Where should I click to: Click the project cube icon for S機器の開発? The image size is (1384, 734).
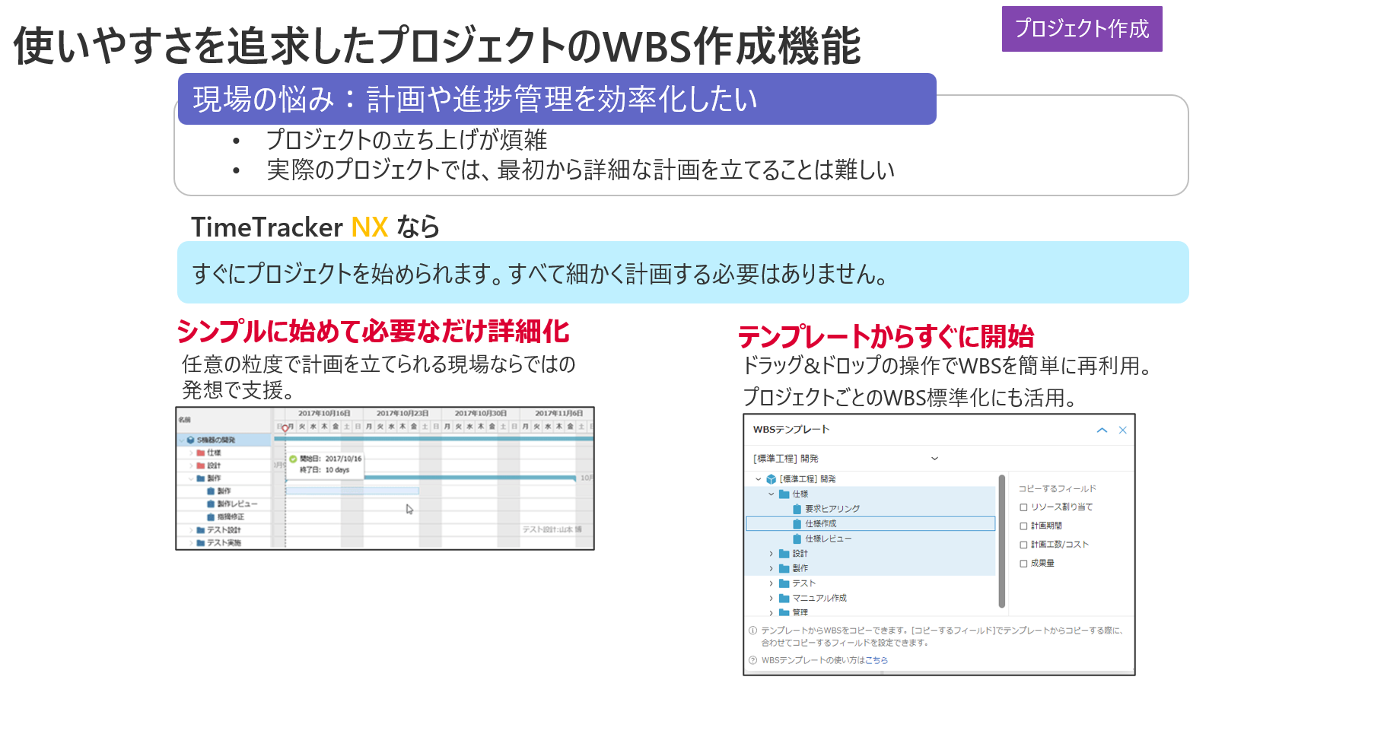190,440
